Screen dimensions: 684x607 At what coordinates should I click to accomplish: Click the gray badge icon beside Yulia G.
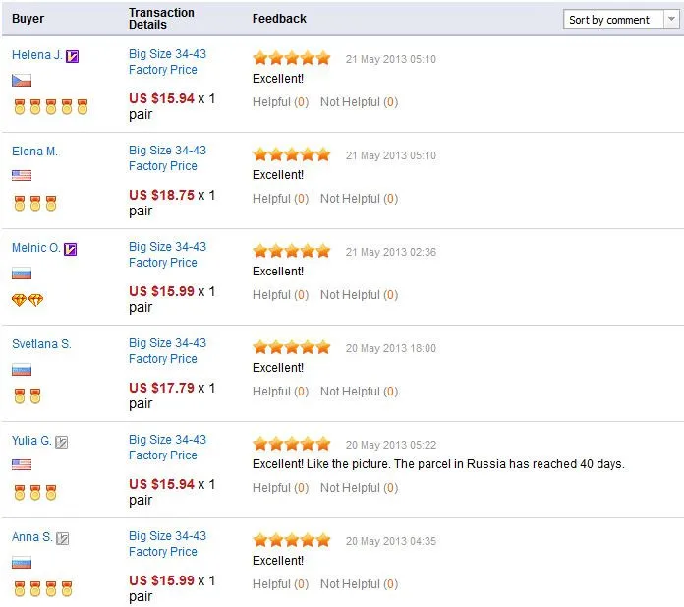click(x=62, y=442)
